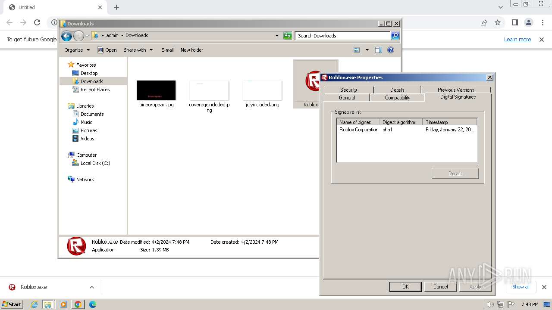
Task: Click Explorer back navigation arrow
Action: click(x=66, y=36)
